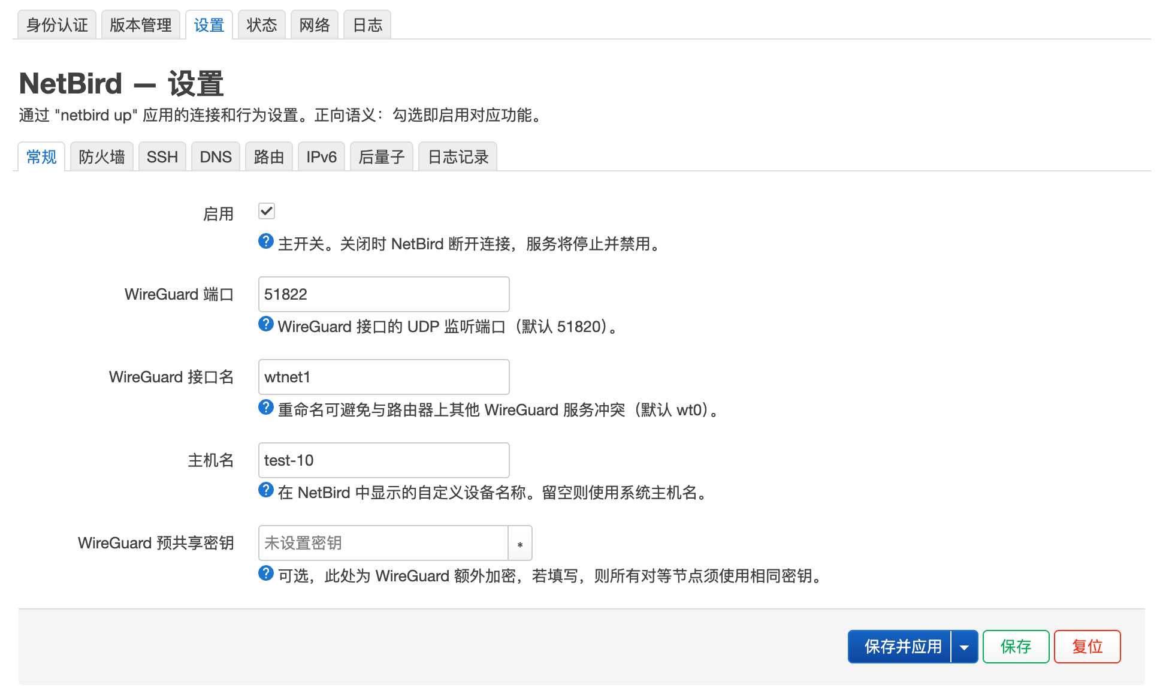Open the SSH settings sub-tab
Viewport: 1166px width, 700px height.
point(162,156)
